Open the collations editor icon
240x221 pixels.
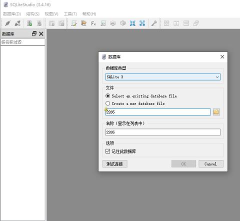tap(113, 23)
